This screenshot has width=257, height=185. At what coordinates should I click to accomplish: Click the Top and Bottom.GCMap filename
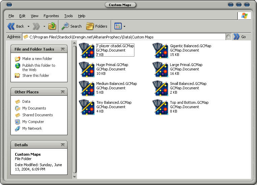(x=189, y=102)
